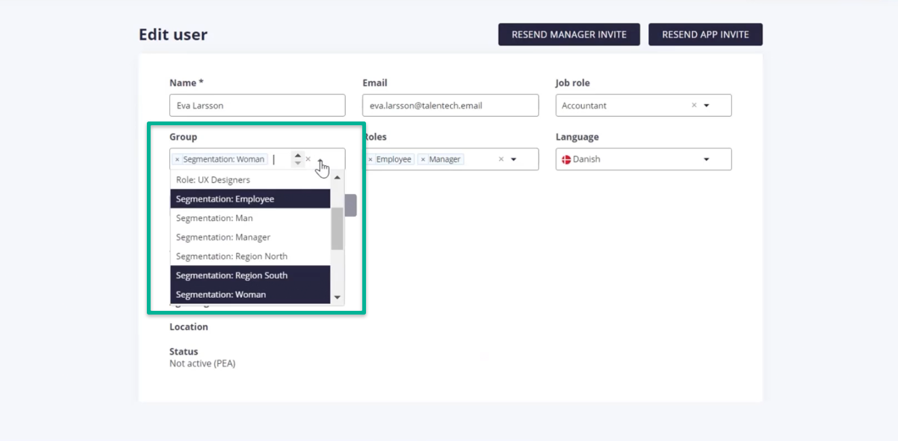898x441 pixels.
Task: Click the 'Group' label
Action: (x=183, y=137)
